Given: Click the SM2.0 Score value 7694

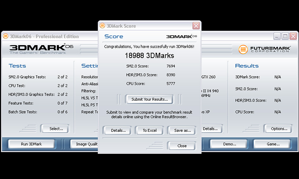Looking at the screenshot, I should pyautogui.click(x=171, y=66).
